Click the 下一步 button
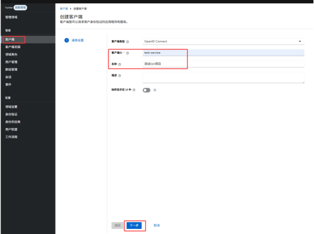This screenshot has height=234, width=314. pos(134,226)
